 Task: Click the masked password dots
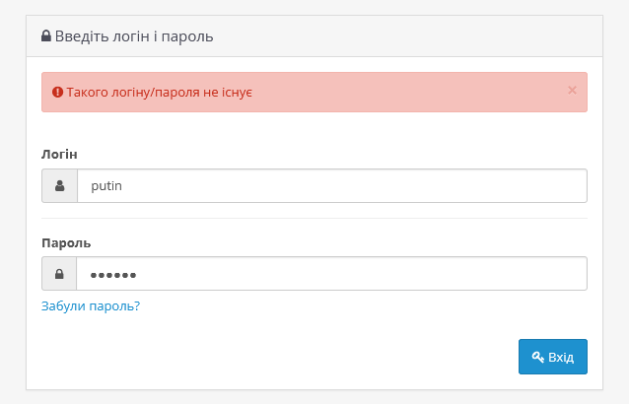[113, 275]
